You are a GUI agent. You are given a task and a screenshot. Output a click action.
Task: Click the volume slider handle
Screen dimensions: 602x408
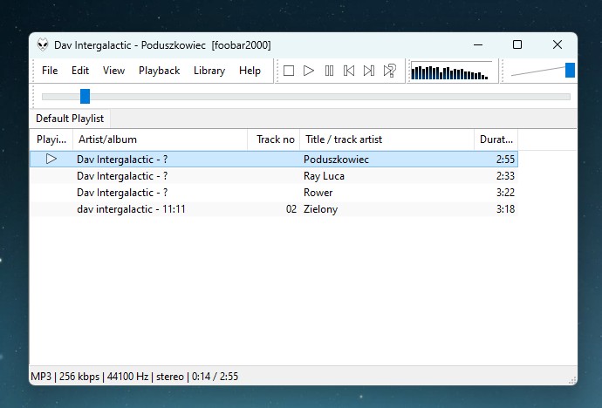coord(570,70)
